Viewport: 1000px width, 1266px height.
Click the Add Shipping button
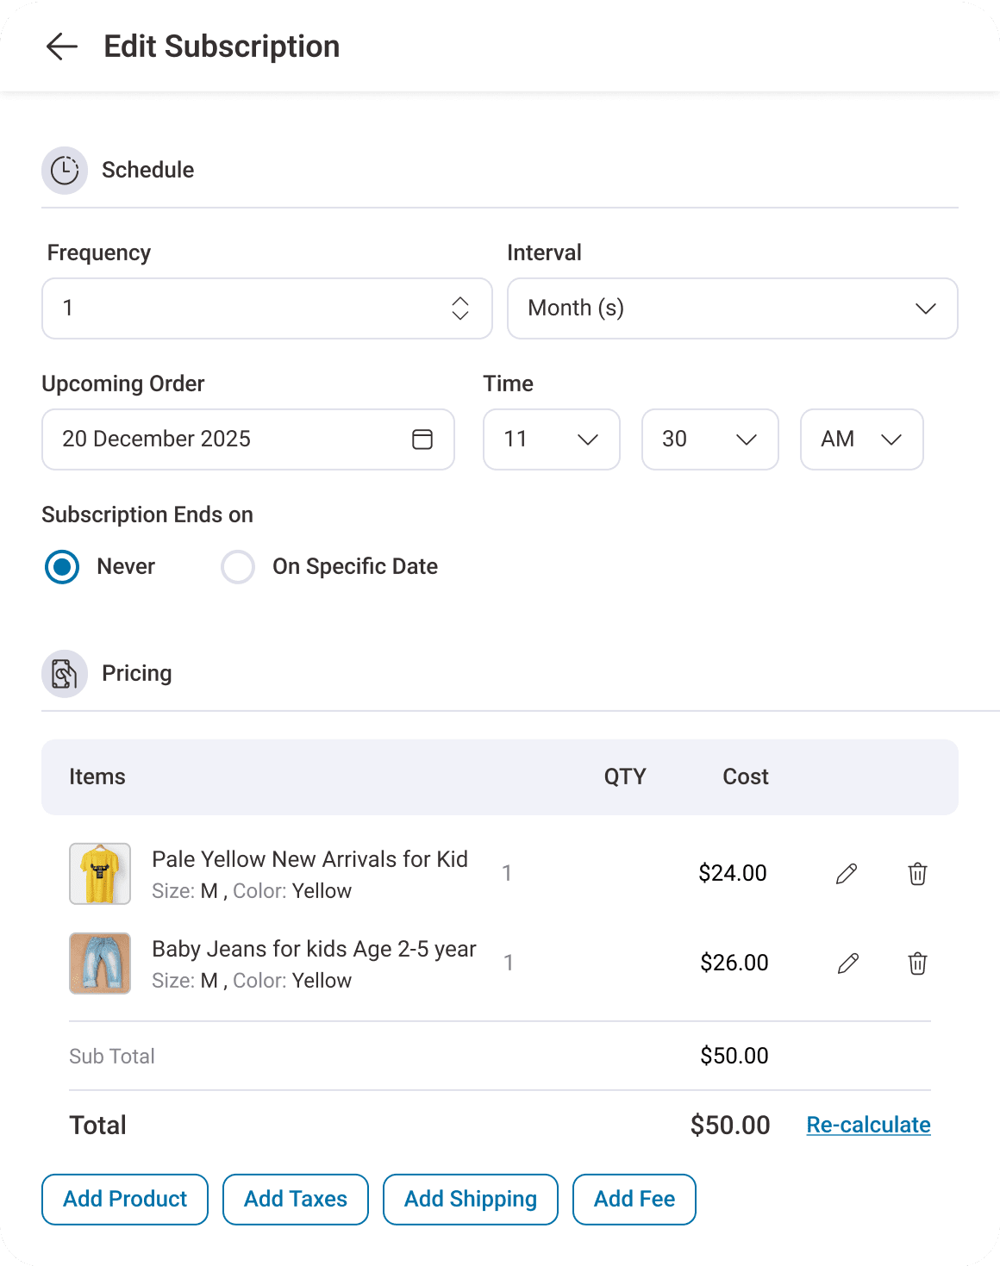click(x=470, y=1199)
